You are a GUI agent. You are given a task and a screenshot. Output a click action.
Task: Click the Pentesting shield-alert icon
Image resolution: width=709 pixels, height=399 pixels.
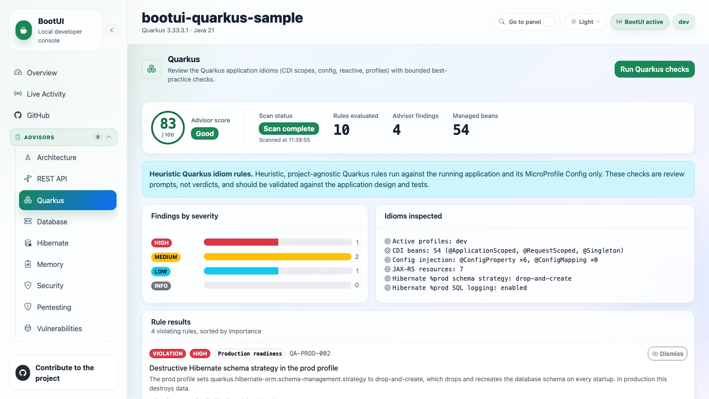coord(28,307)
